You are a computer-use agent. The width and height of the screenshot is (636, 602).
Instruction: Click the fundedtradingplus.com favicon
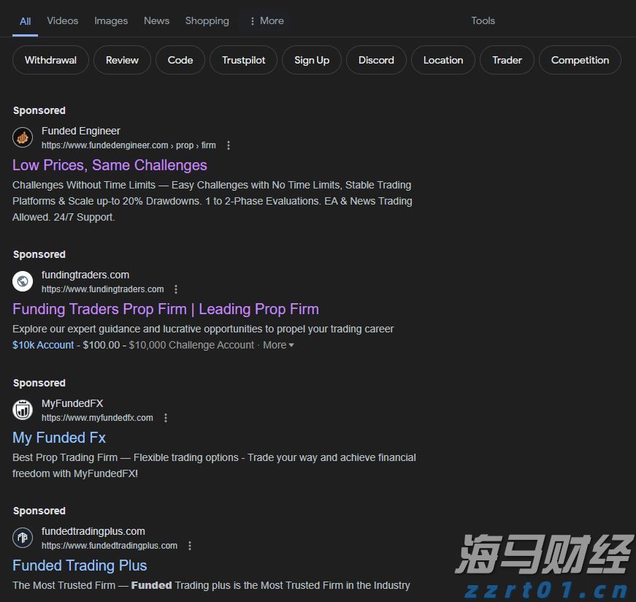pos(22,537)
